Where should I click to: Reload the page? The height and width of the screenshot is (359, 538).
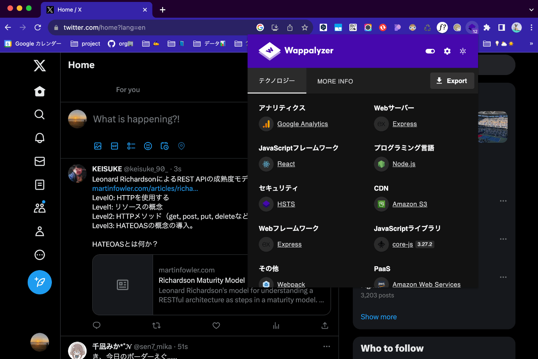[x=38, y=27]
